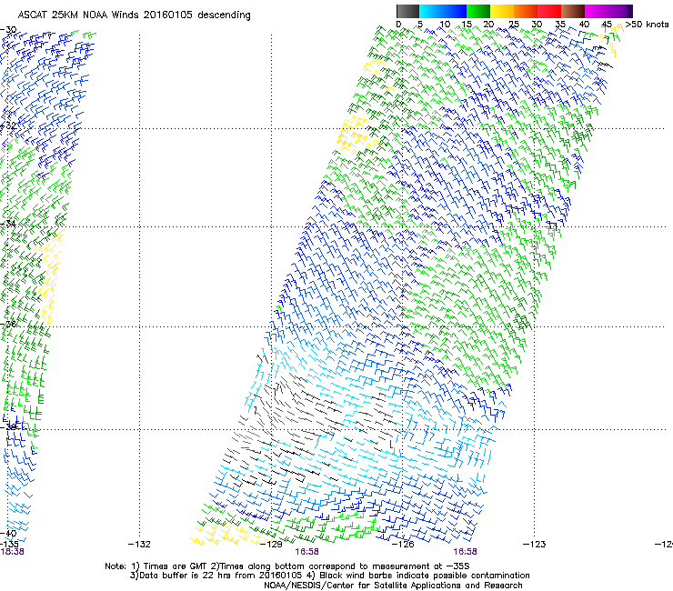Click the chart title 'ASCAT 25KM NOAA Winds 20160105 descending'

point(134,15)
